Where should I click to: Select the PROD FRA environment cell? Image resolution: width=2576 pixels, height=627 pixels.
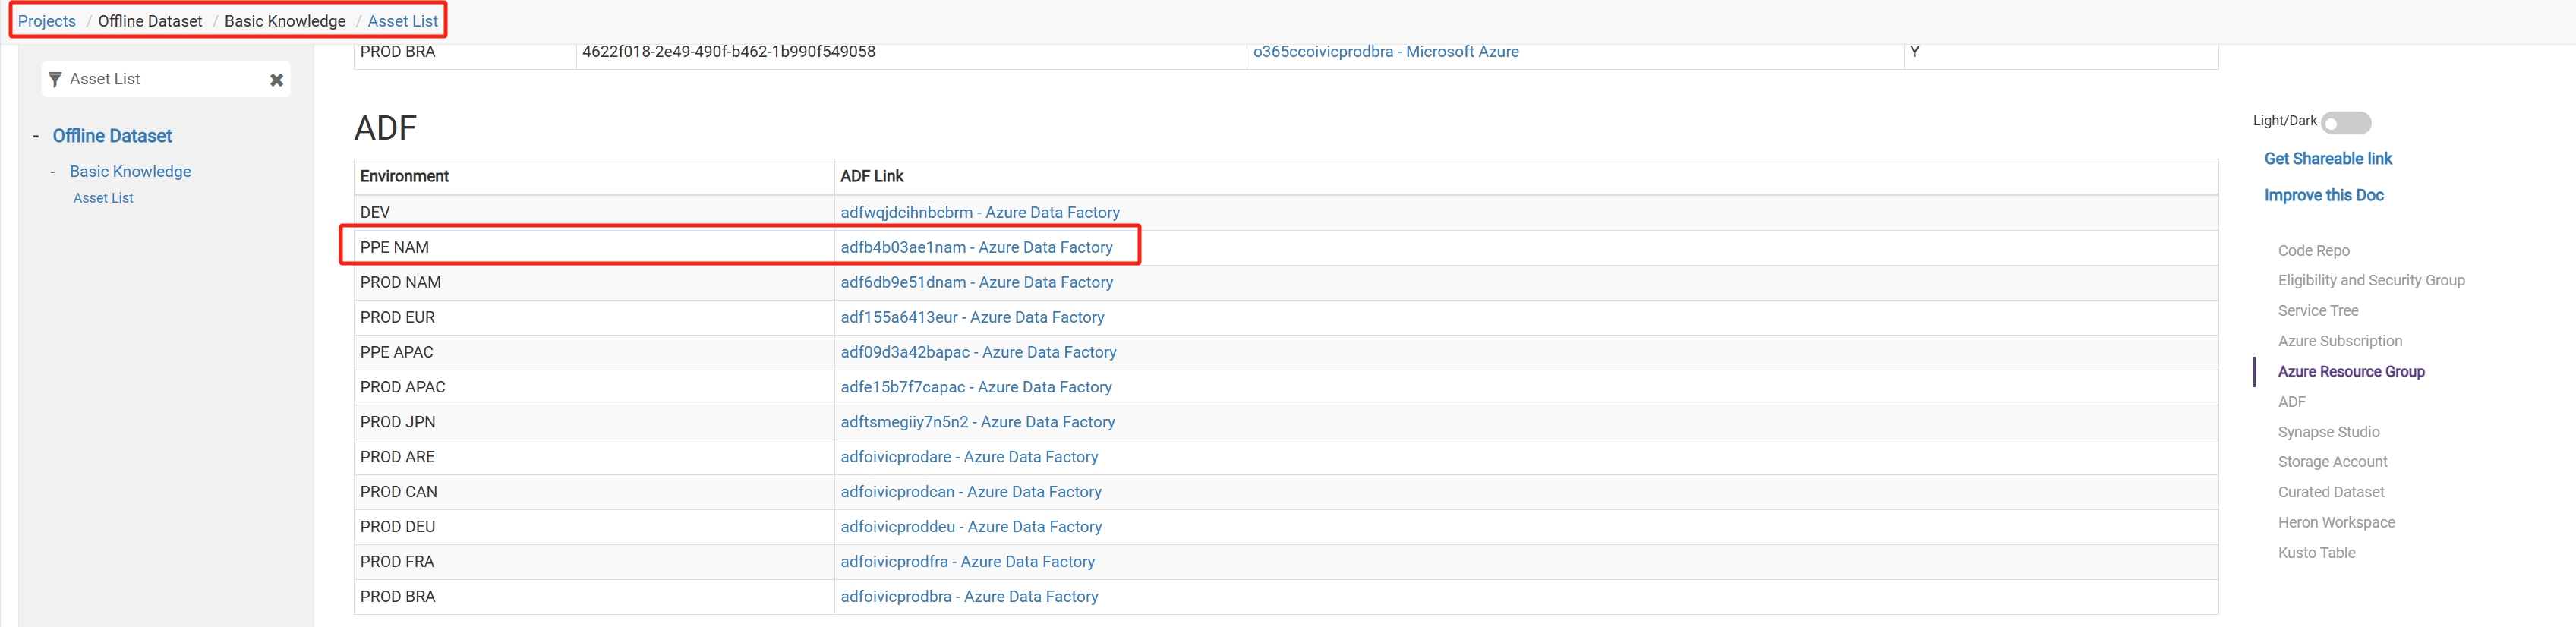click(x=594, y=563)
